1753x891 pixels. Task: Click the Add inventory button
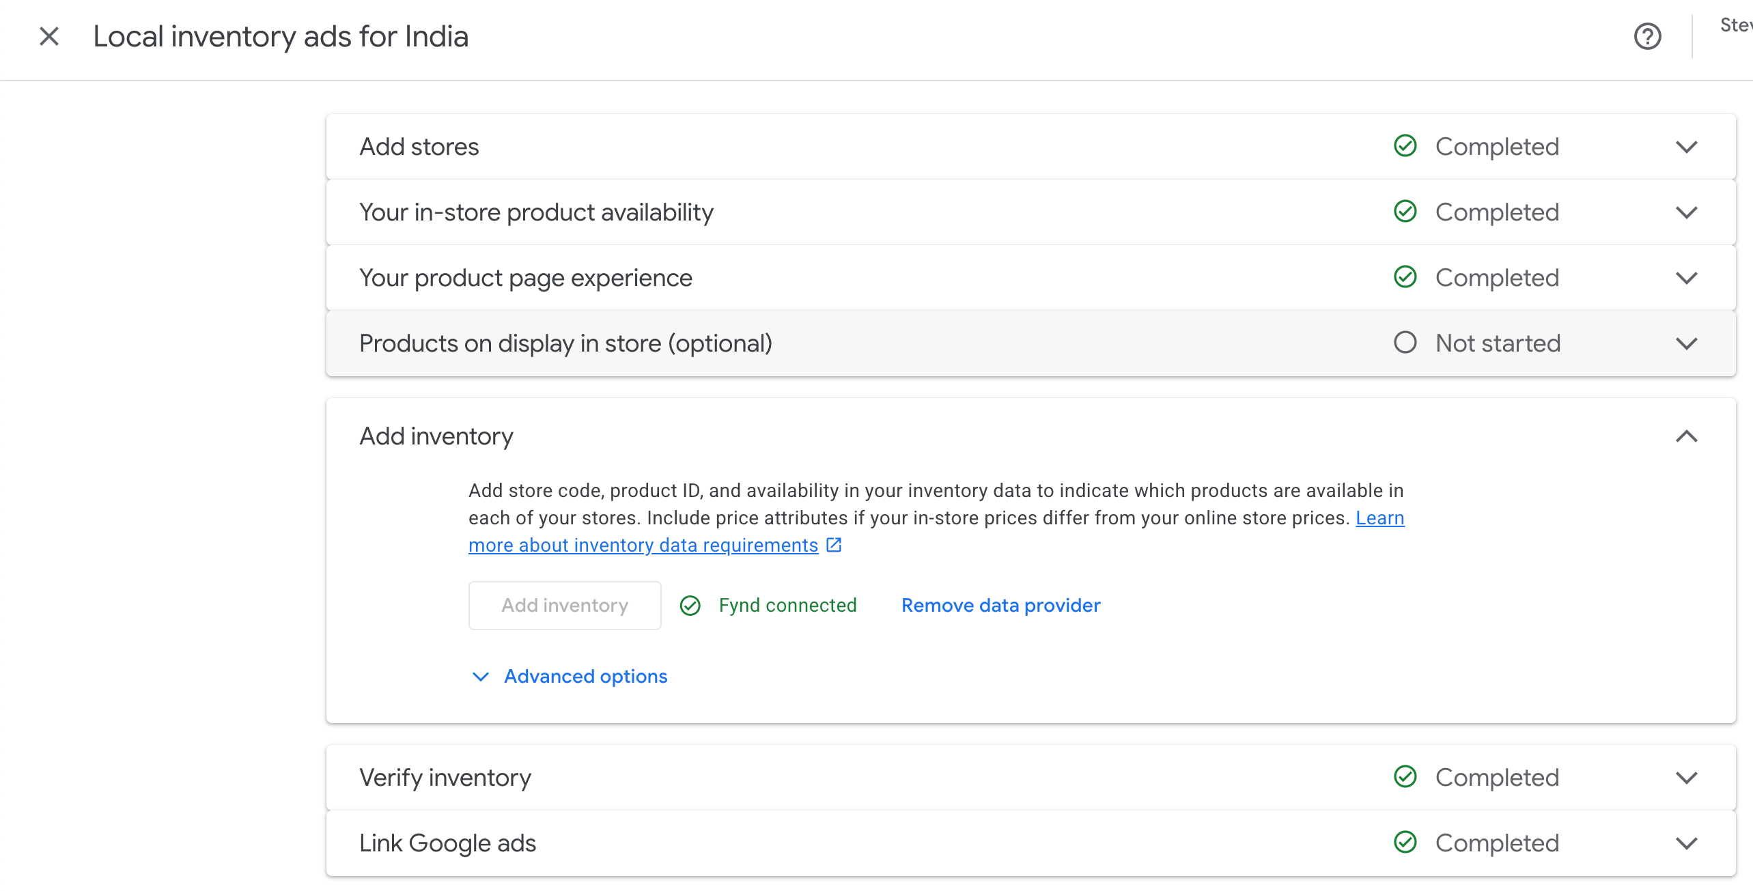(565, 606)
